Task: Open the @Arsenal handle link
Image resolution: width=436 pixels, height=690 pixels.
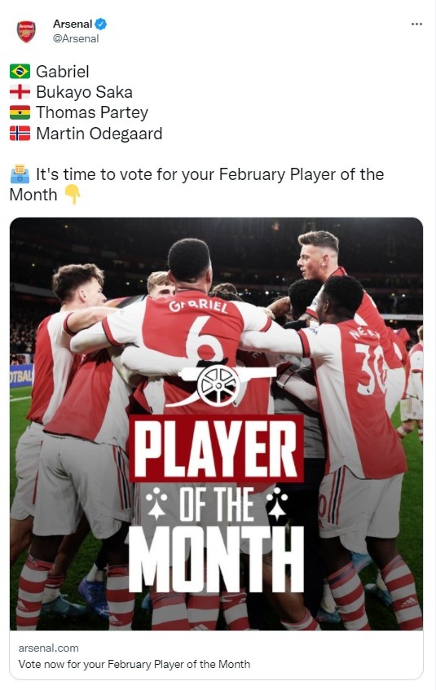Action: [x=75, y=39]
